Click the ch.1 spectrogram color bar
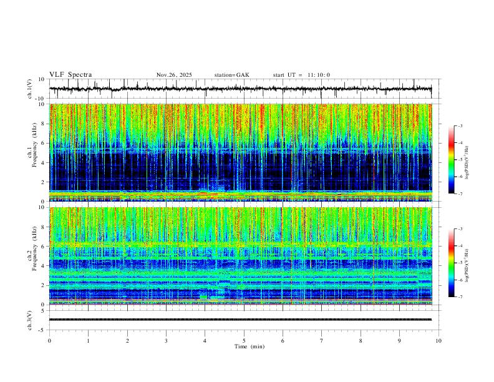 pyautogui.click(x=451, y=160)
